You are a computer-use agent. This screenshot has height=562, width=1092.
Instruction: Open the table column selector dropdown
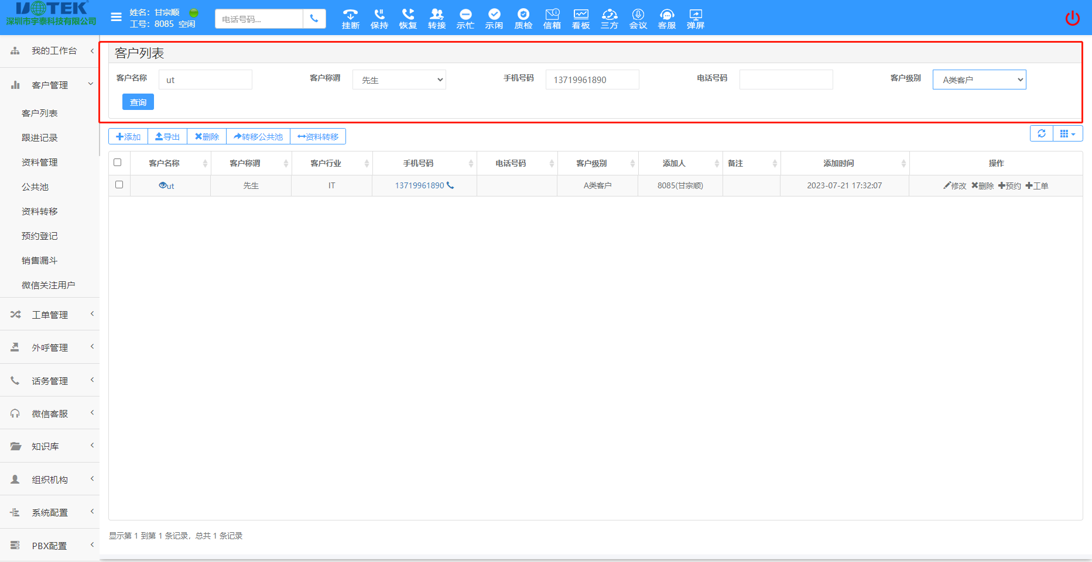(x=1067, y=134)
